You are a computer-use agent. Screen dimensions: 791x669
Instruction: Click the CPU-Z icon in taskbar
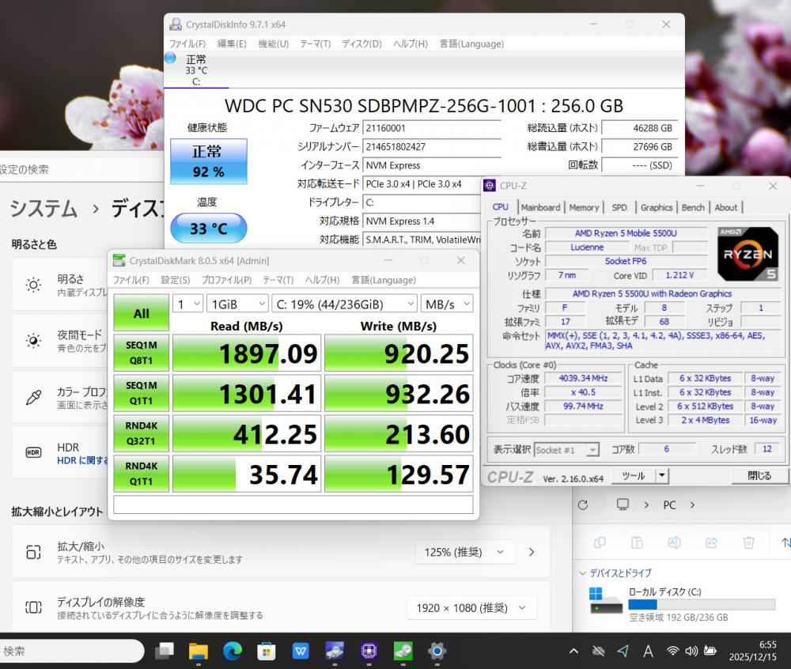369,651
